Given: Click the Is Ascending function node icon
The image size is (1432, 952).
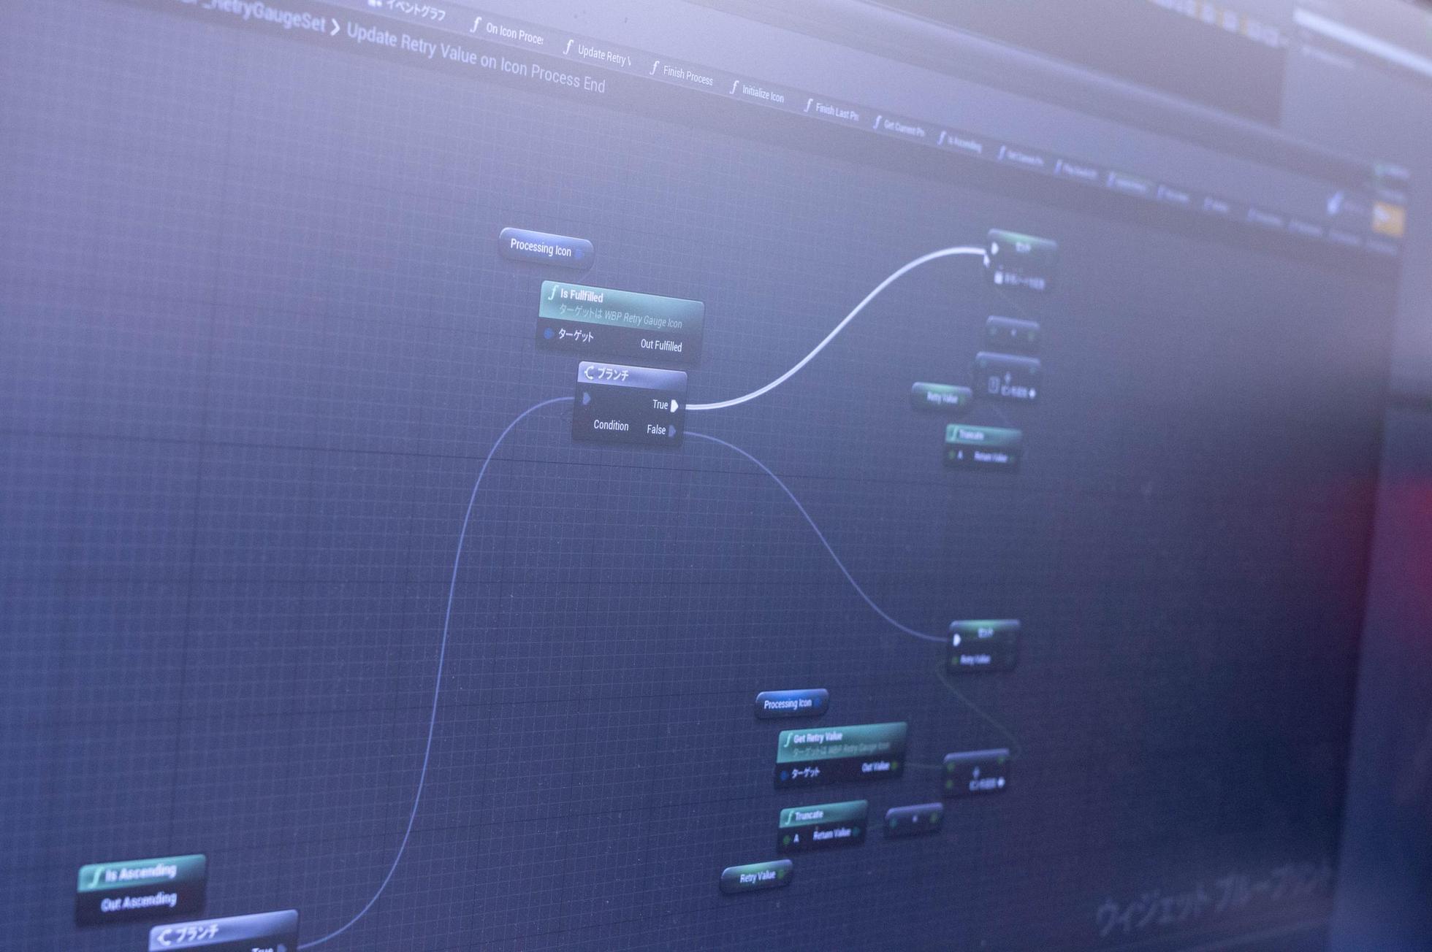Looking at the screenshot, I should click(x=95, y=877).
